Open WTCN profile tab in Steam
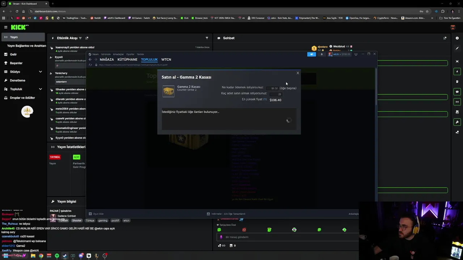This screenshot has height=260, width=463. [x=166, y=60]
